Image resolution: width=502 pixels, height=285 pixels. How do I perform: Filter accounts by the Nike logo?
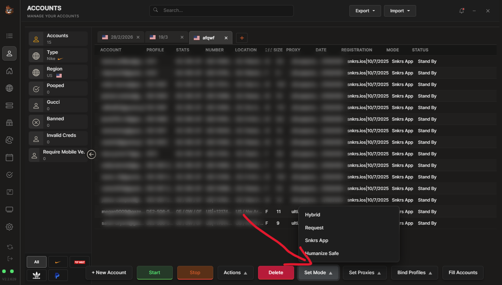(x=58, y=262)
